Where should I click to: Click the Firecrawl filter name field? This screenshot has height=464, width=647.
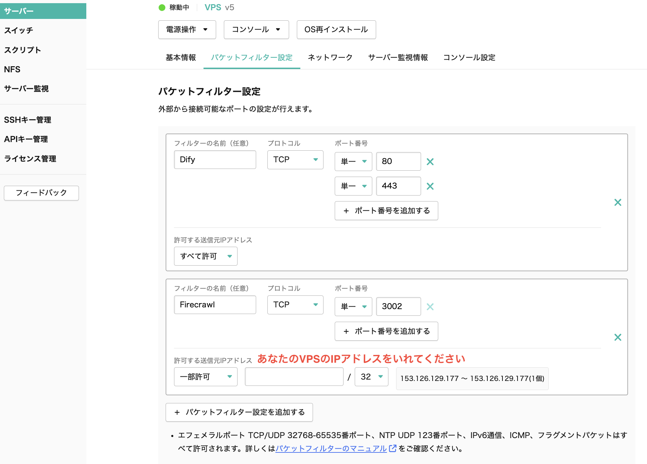click(x=215, y=305)
